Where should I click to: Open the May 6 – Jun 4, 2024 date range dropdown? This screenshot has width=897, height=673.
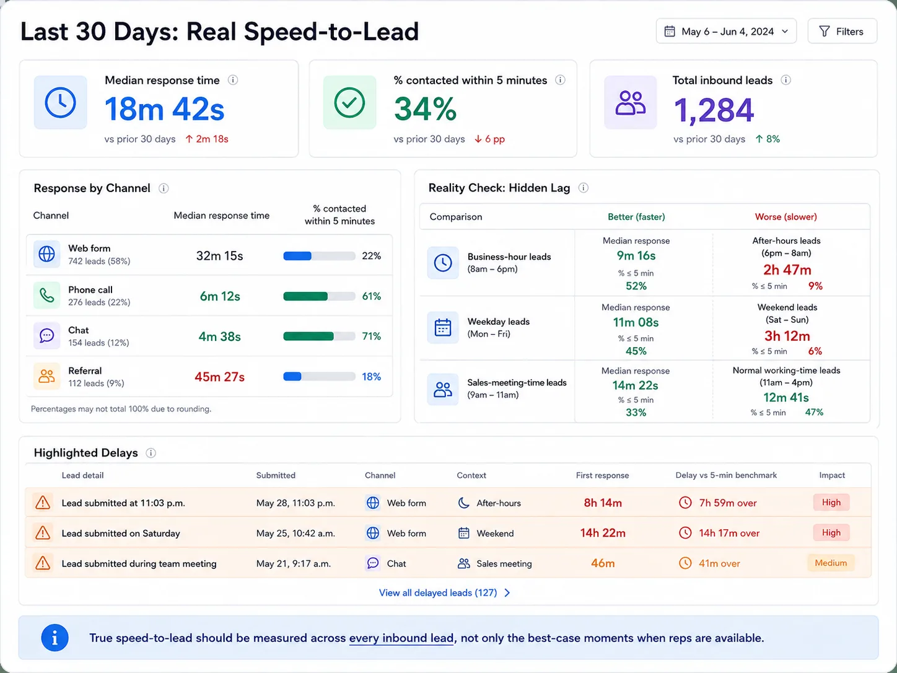pos(726,31)
